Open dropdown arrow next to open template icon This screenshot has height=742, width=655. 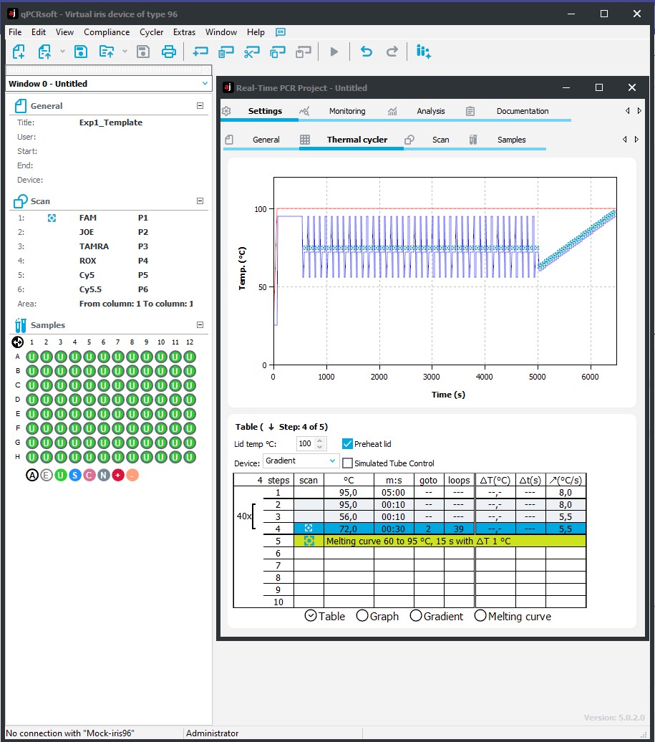point(62,52)
